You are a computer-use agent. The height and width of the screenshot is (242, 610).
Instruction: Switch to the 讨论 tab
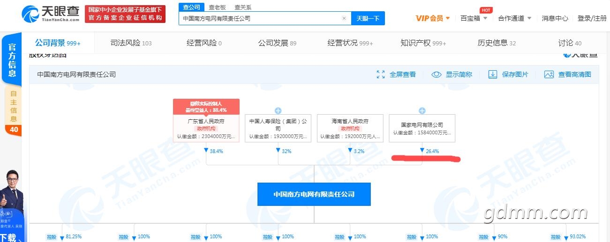pyautogui.click(x=570, y=43)
